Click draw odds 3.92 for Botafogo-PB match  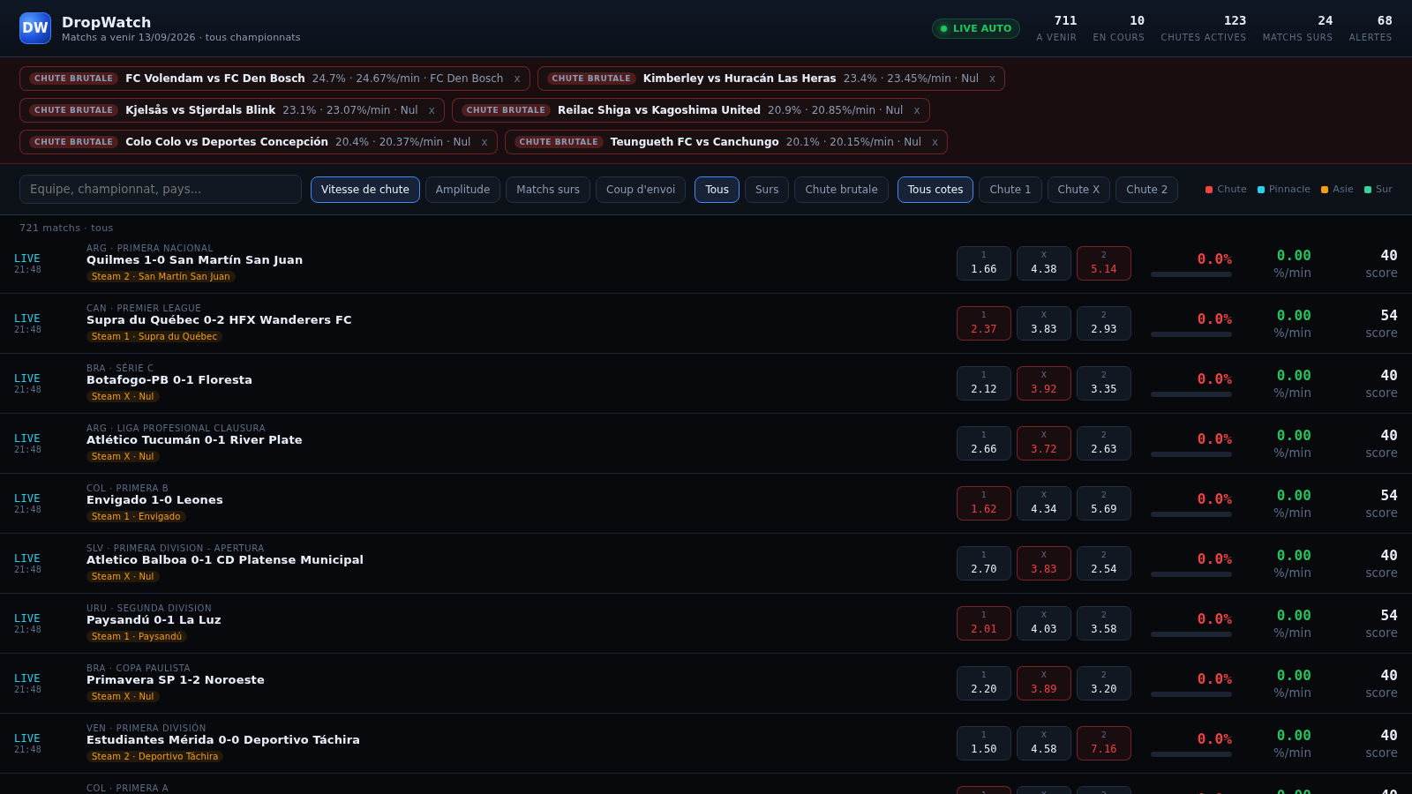click(x=1044, y=384)
